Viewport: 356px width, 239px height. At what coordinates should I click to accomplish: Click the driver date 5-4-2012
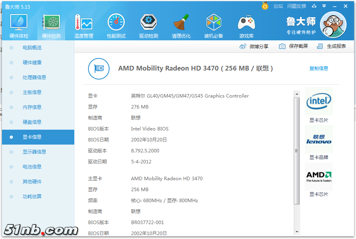(x=141, y=162)
